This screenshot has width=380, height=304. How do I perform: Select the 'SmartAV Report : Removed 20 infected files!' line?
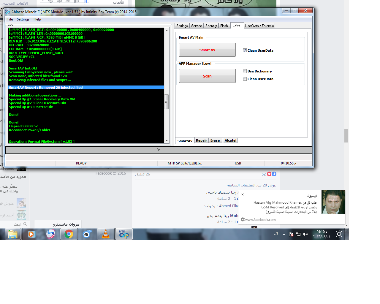[x=86, y=88]
